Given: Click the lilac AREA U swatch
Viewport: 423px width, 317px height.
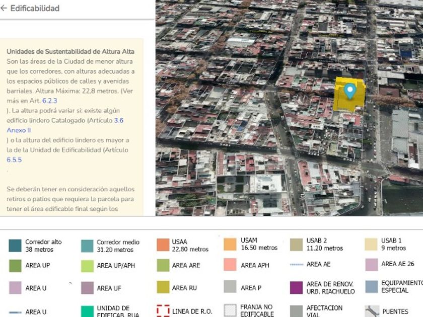Looking at the screenshot, I should (x=15, y=288).
